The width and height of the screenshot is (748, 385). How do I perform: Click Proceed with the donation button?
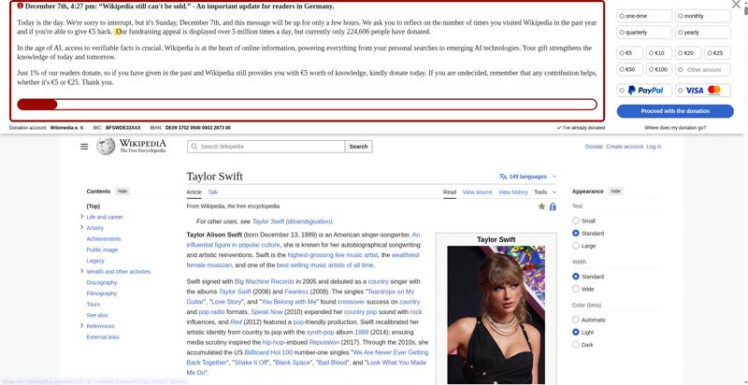click(674, 111)
